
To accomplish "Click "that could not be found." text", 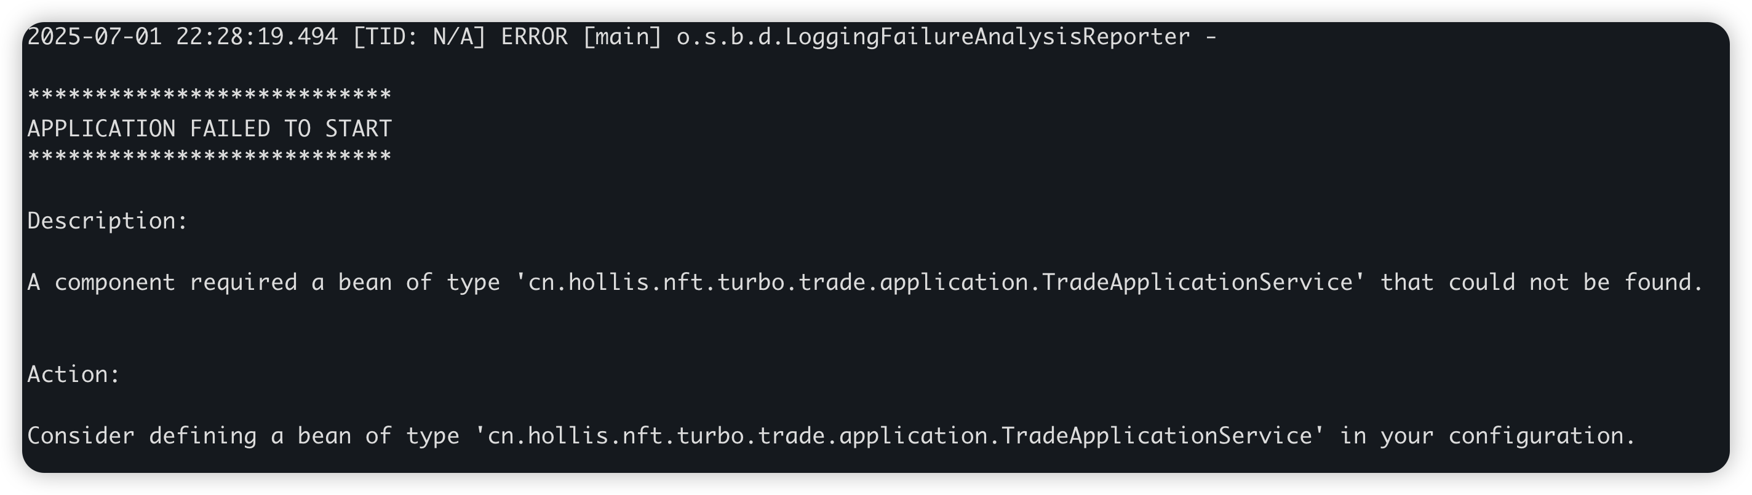I will (1541, 283).
